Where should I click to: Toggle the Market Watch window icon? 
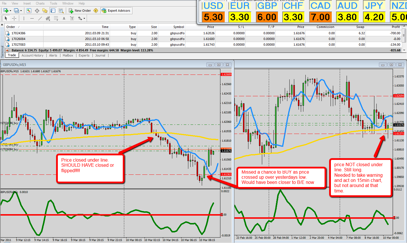click(29, 11)
